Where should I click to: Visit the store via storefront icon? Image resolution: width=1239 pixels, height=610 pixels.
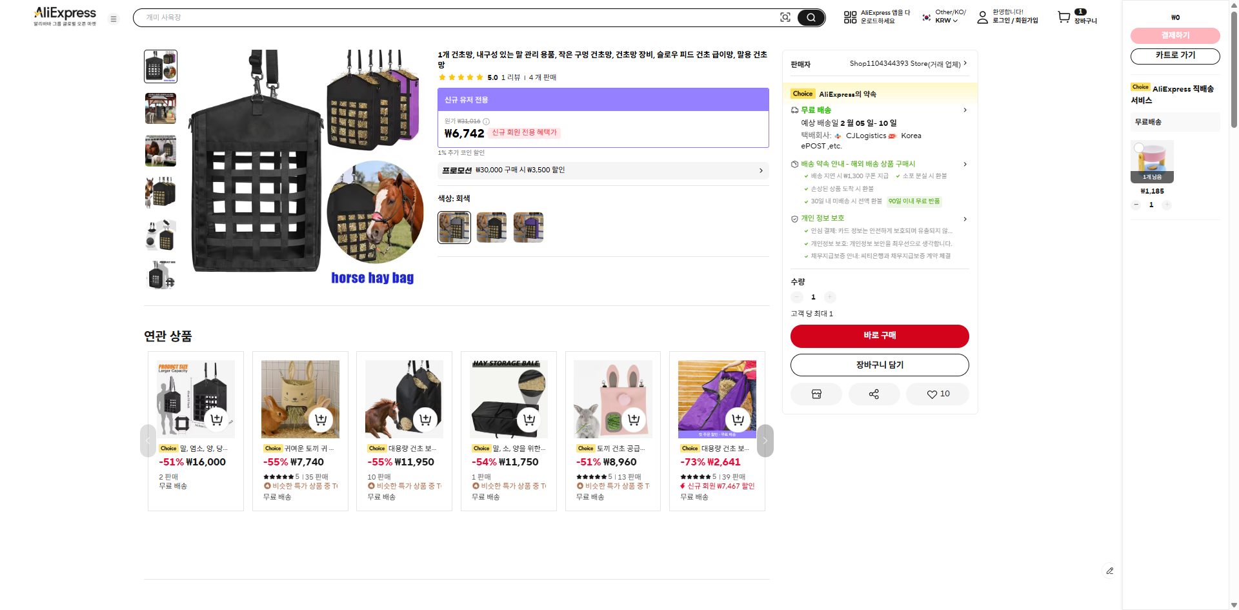point(816,394)
